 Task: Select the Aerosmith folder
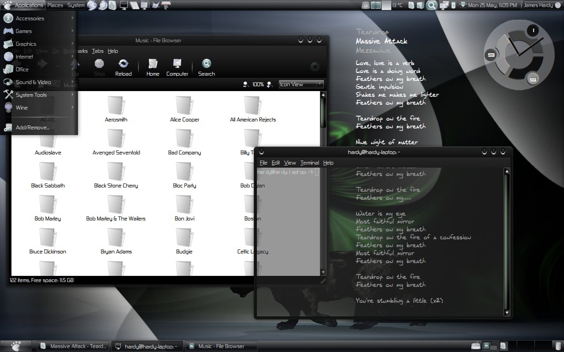[x=116, y=110]
